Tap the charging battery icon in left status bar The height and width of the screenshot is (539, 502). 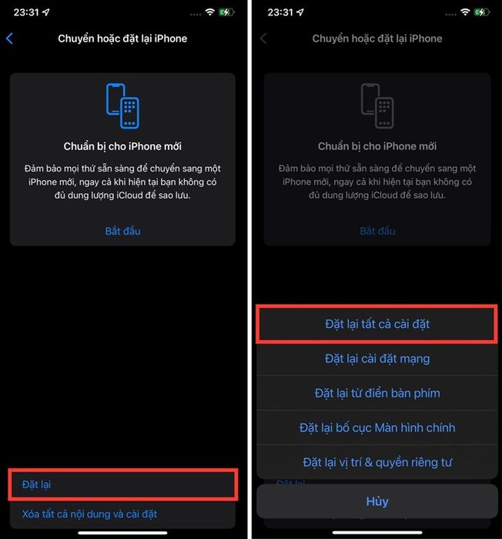(227, 12)
